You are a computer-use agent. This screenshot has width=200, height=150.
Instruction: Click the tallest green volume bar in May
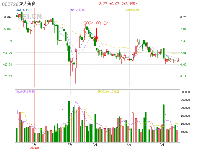click(x=164, y=123)
